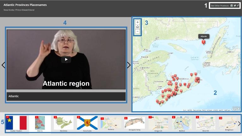Screen dimensions: 242x136
Task: Select the Acadia / Acadian flag thumbnail
Action: click(16, 124)
